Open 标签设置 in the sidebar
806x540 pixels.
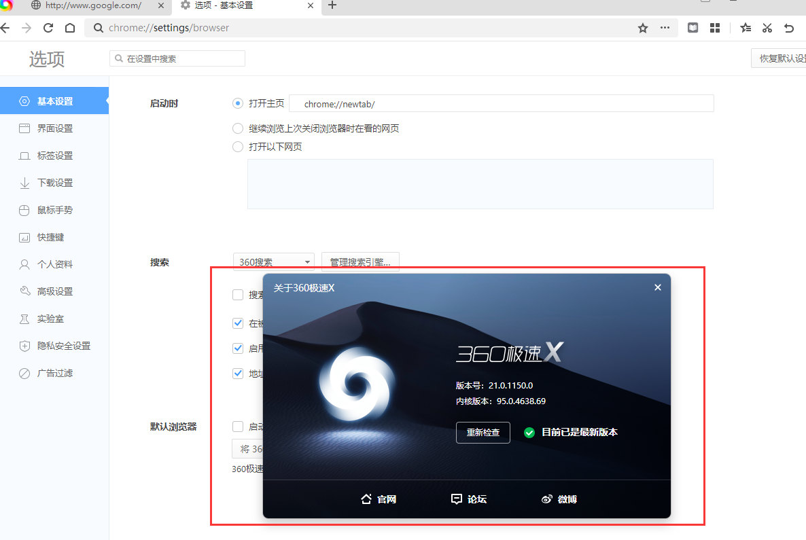pos(54,156)
